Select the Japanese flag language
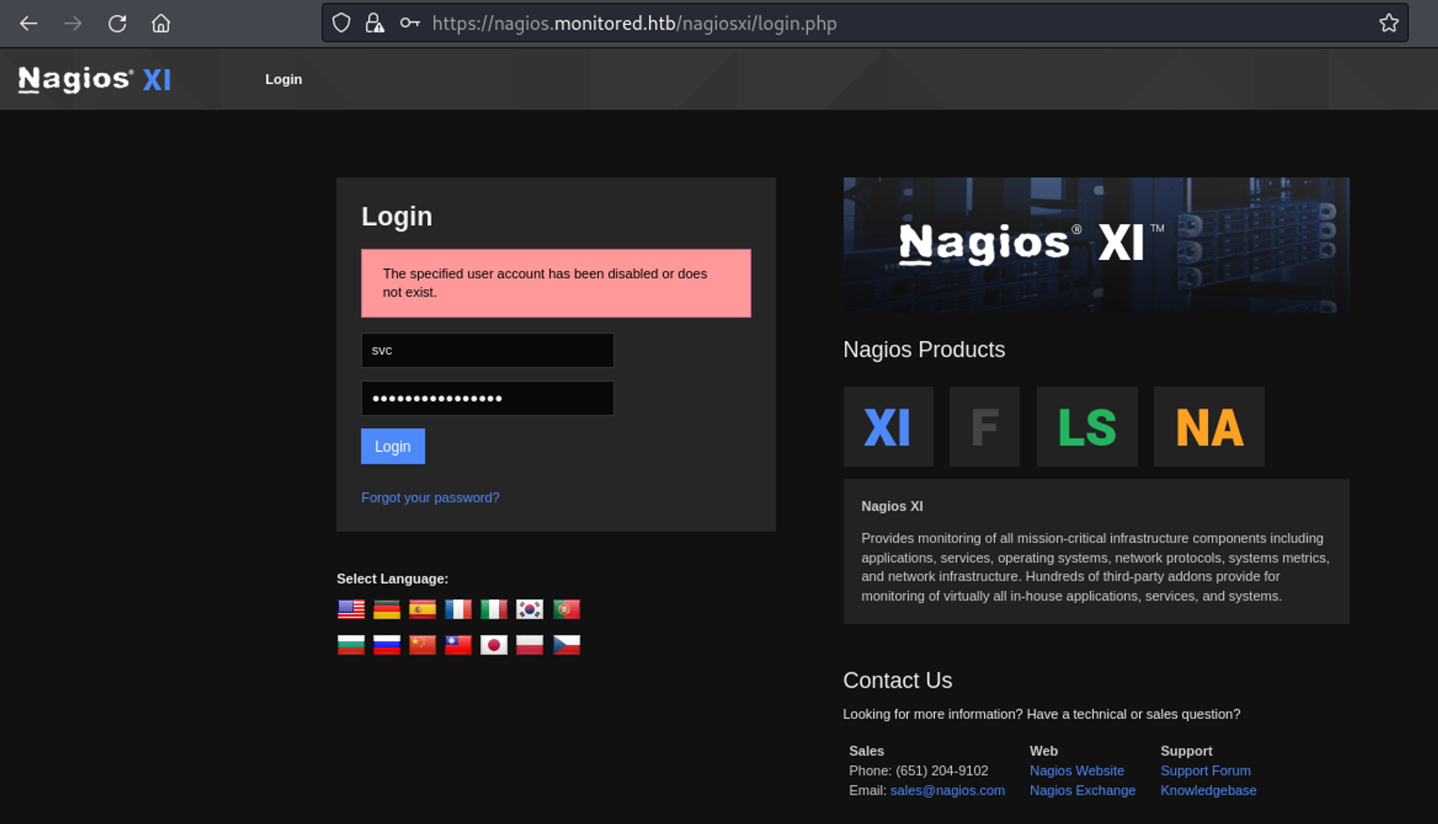Viewport: 1438px width, 824px height. click(x=494, y=645)
